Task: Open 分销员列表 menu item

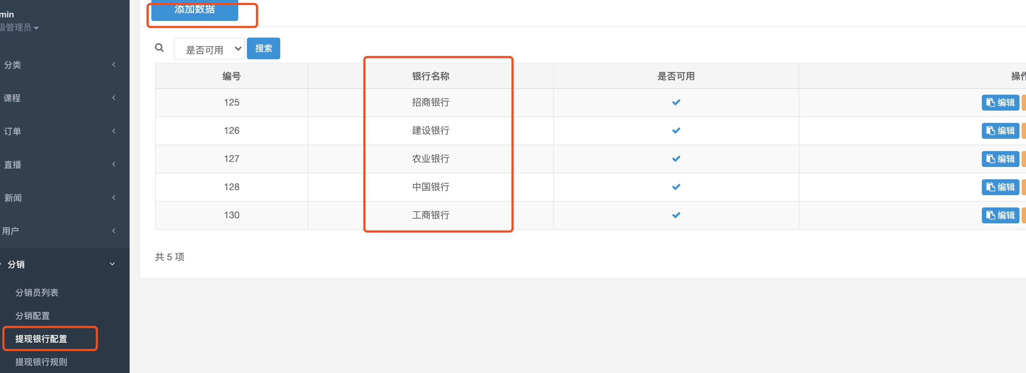Action: click(x=37, y=293)
